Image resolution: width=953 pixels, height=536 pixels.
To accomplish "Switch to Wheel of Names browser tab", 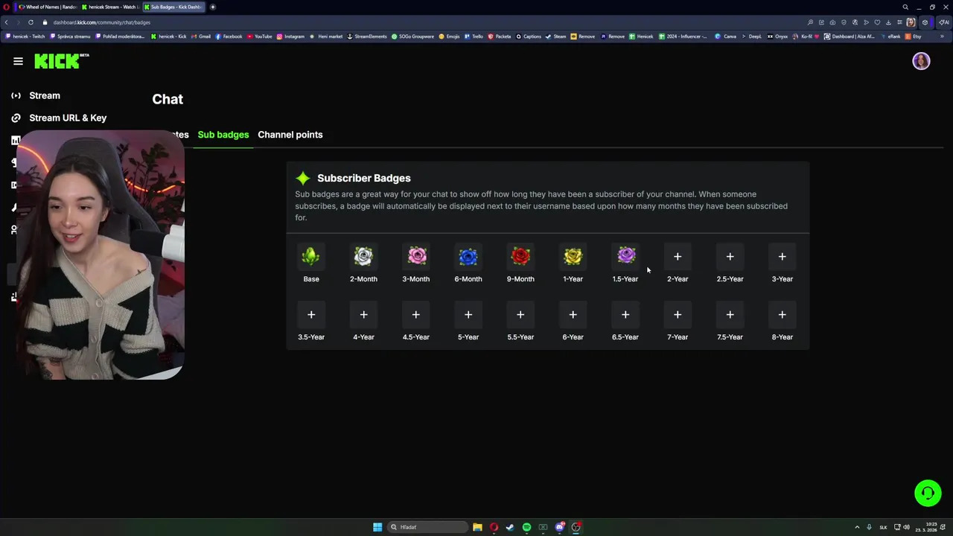I will 47,7.
